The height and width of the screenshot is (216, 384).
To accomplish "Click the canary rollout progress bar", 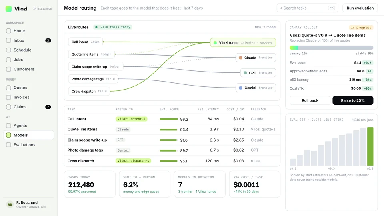I will click(331, 48).
